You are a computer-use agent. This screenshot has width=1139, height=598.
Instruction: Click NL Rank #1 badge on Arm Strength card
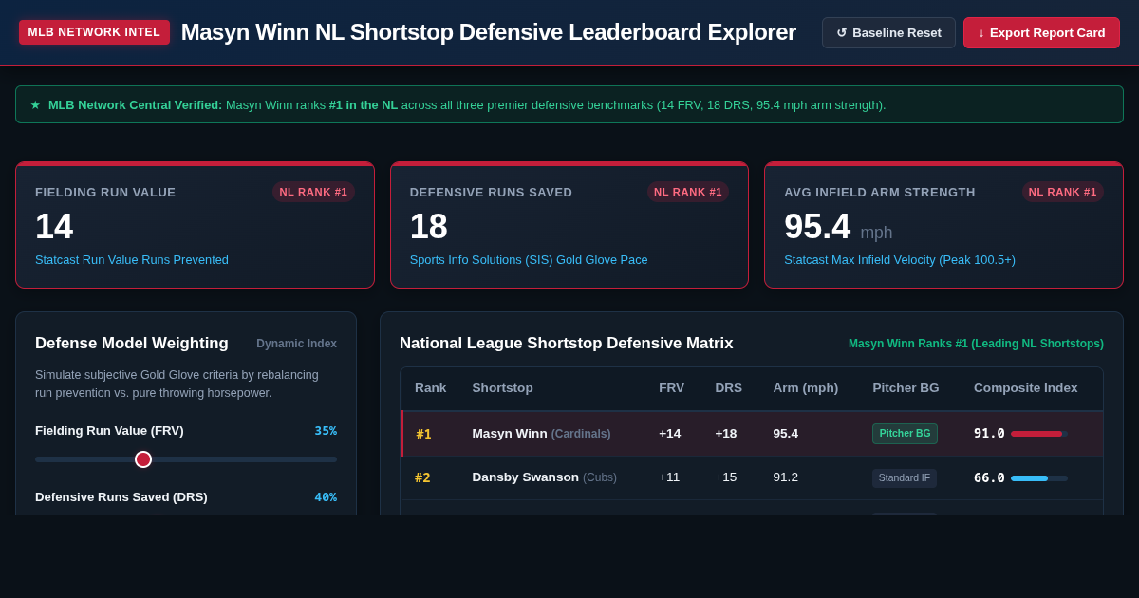tap(1063, 192)
